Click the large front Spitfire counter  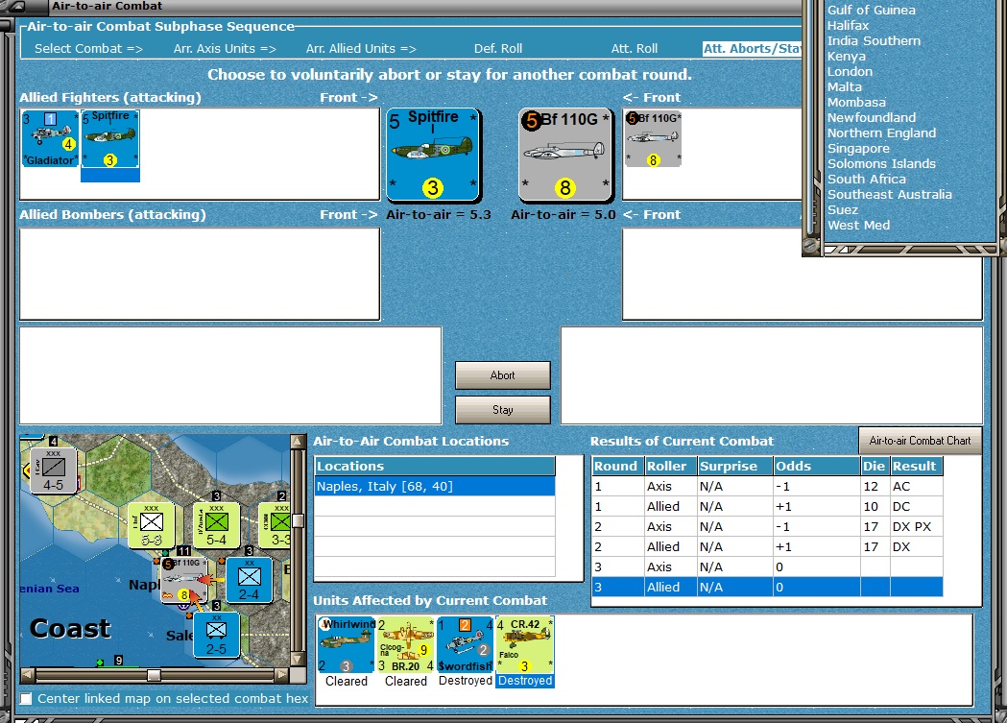pyautogui.click(x=434, y=155)
